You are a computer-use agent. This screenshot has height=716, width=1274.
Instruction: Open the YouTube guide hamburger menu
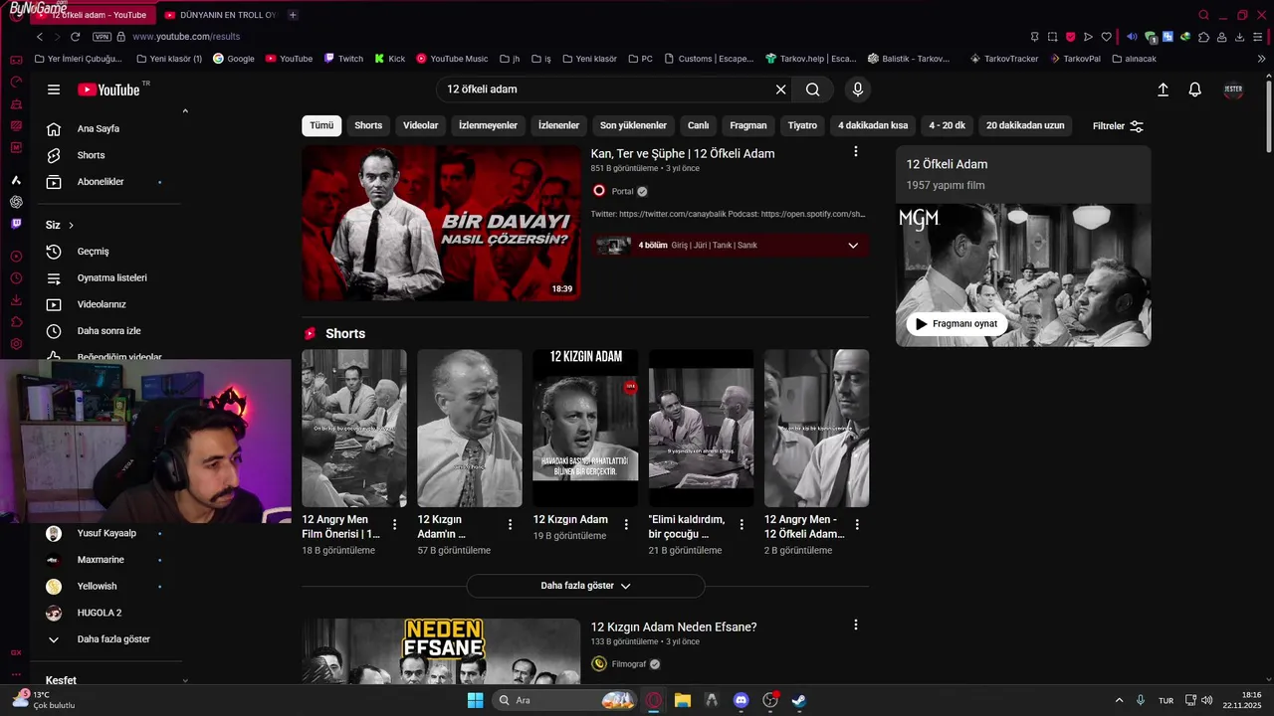click(x=54, y=89)
